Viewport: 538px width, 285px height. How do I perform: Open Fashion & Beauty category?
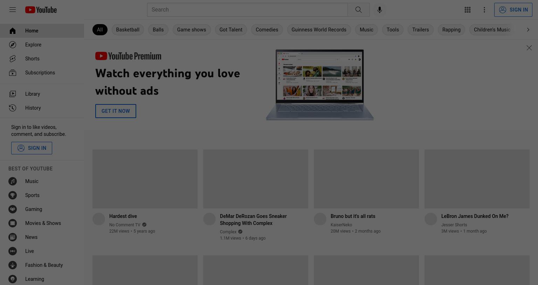click(x=42, y=265)
